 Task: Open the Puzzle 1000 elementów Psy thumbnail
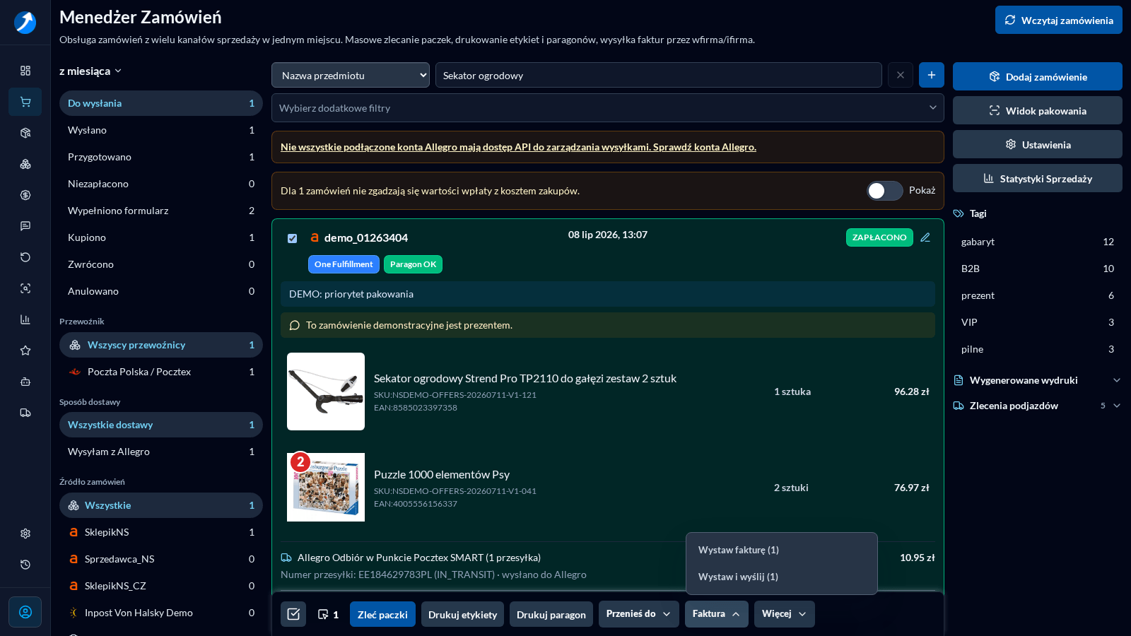coord(326,487)
